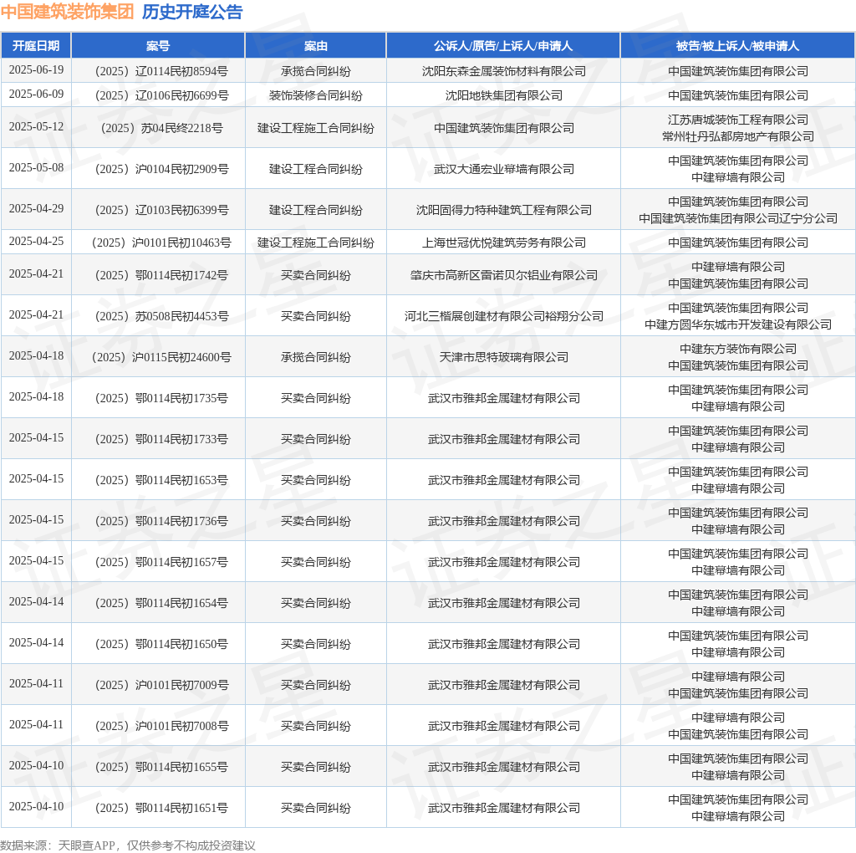Select case number (2025)鄂0114民初1650号
The height and width of the screenshot is (853, 856).
[x=161, y=645]
